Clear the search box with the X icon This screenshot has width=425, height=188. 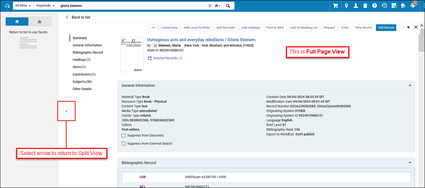(x=210, y=6)
